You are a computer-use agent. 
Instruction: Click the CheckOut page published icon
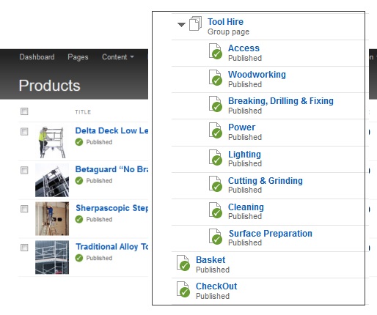[x=183, y=289]
